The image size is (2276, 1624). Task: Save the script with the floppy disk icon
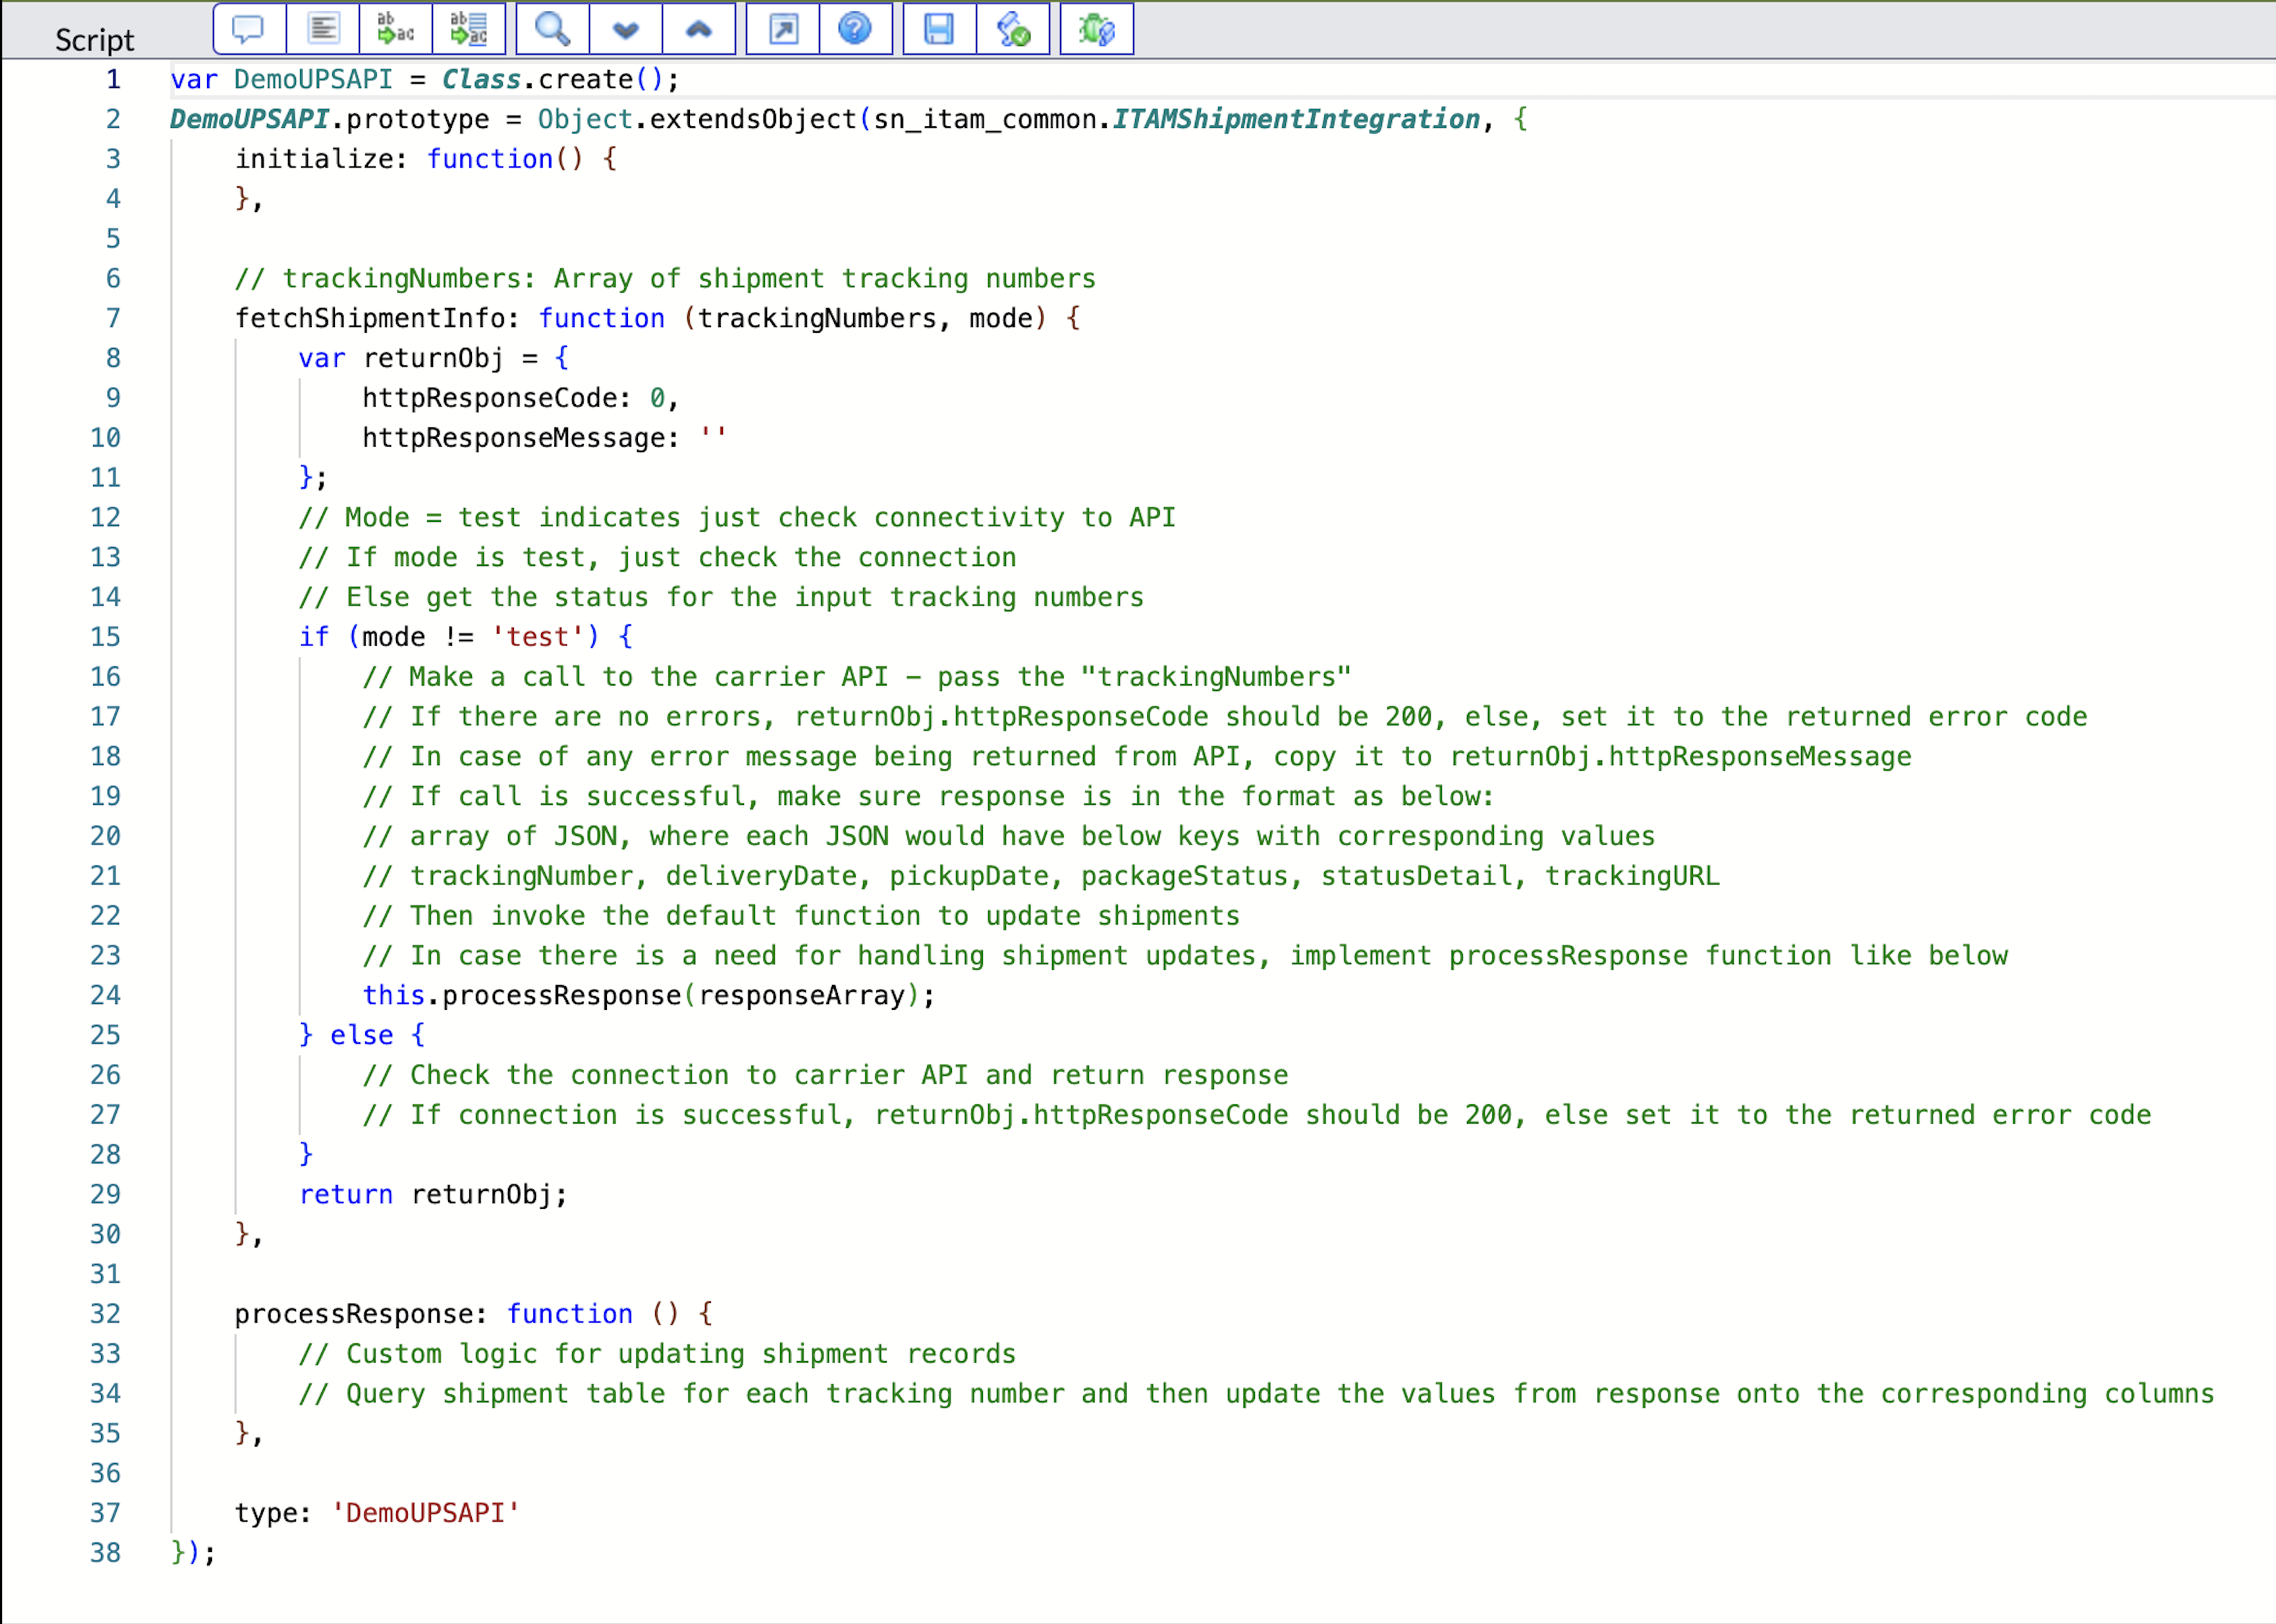(939, 29)
